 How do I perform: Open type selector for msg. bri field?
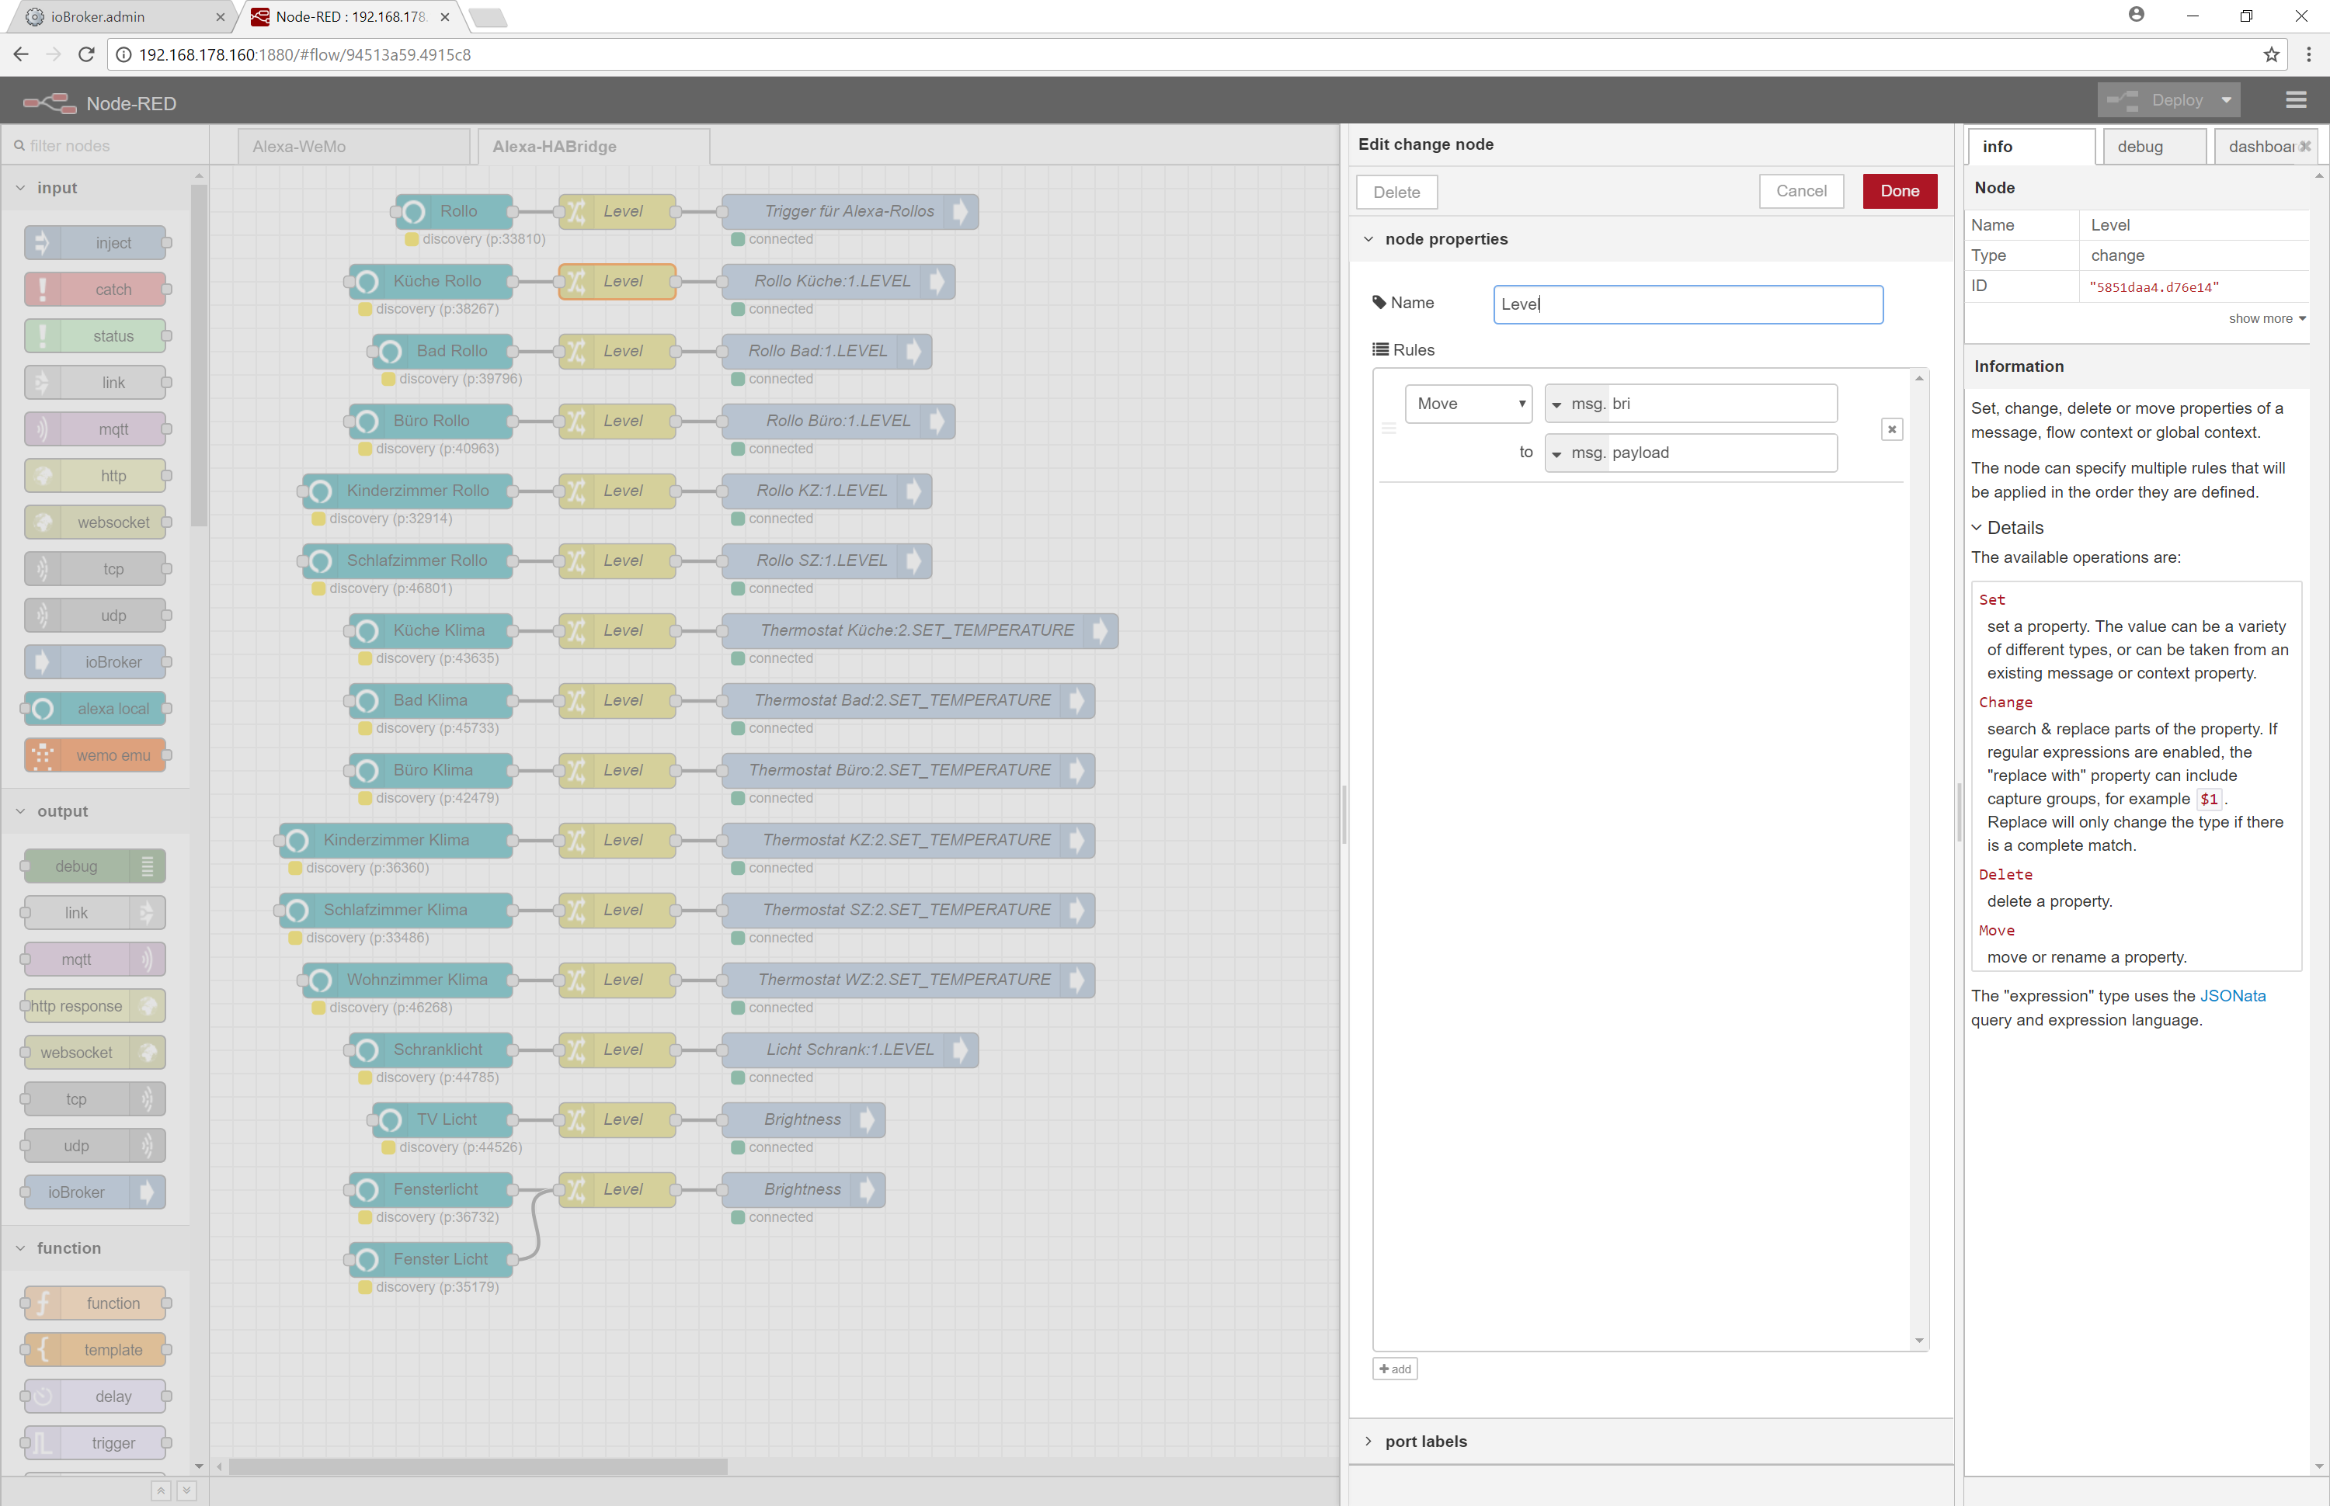1556,405
